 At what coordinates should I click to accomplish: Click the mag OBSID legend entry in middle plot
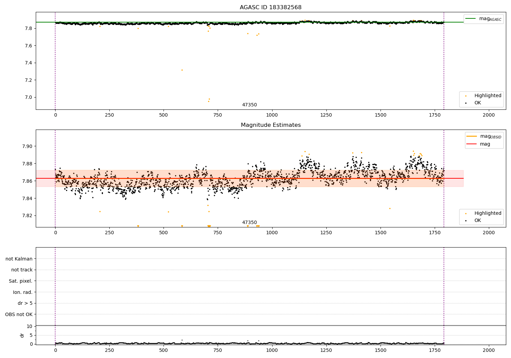point(484,136)
